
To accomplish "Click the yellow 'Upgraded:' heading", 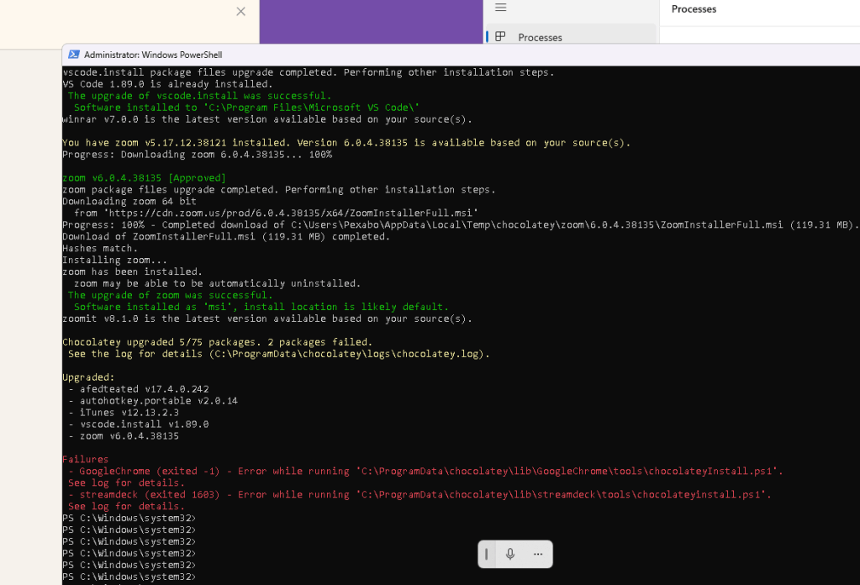I will pyautogui.click(x=88, y=377).
